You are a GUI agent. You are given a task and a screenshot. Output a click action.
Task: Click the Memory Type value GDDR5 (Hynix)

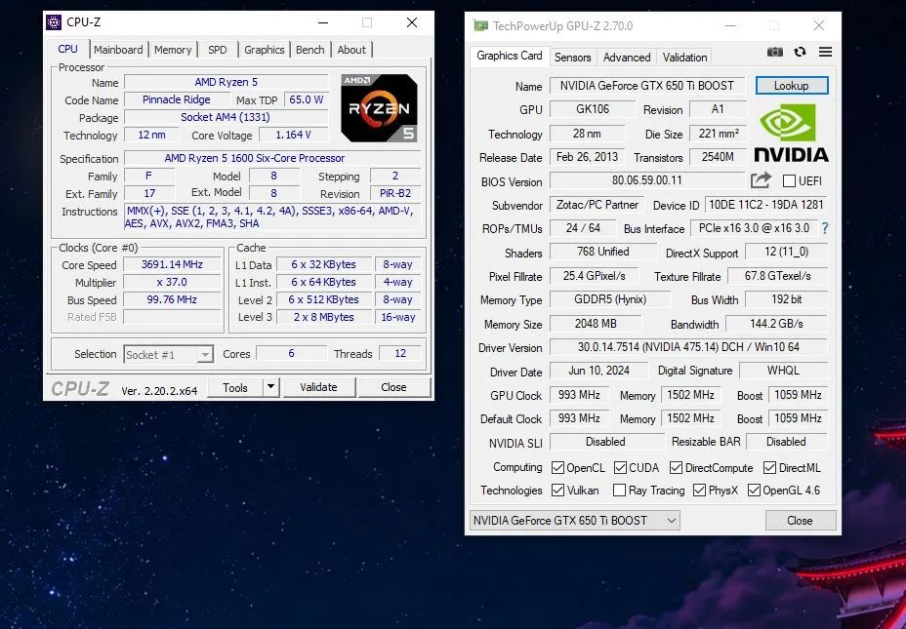pyautogui.click(x=610, y=299)
